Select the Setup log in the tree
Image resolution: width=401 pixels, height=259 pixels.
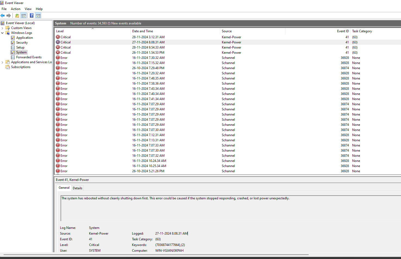[20, 47]
